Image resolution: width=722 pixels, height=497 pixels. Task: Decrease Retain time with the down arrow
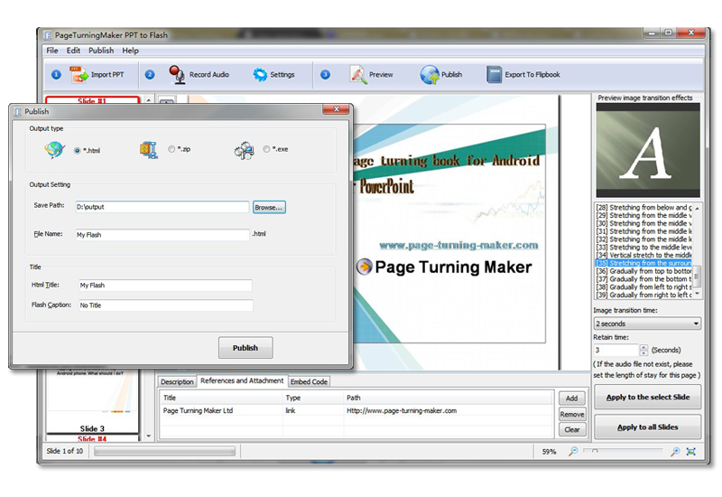click(643, 352)
